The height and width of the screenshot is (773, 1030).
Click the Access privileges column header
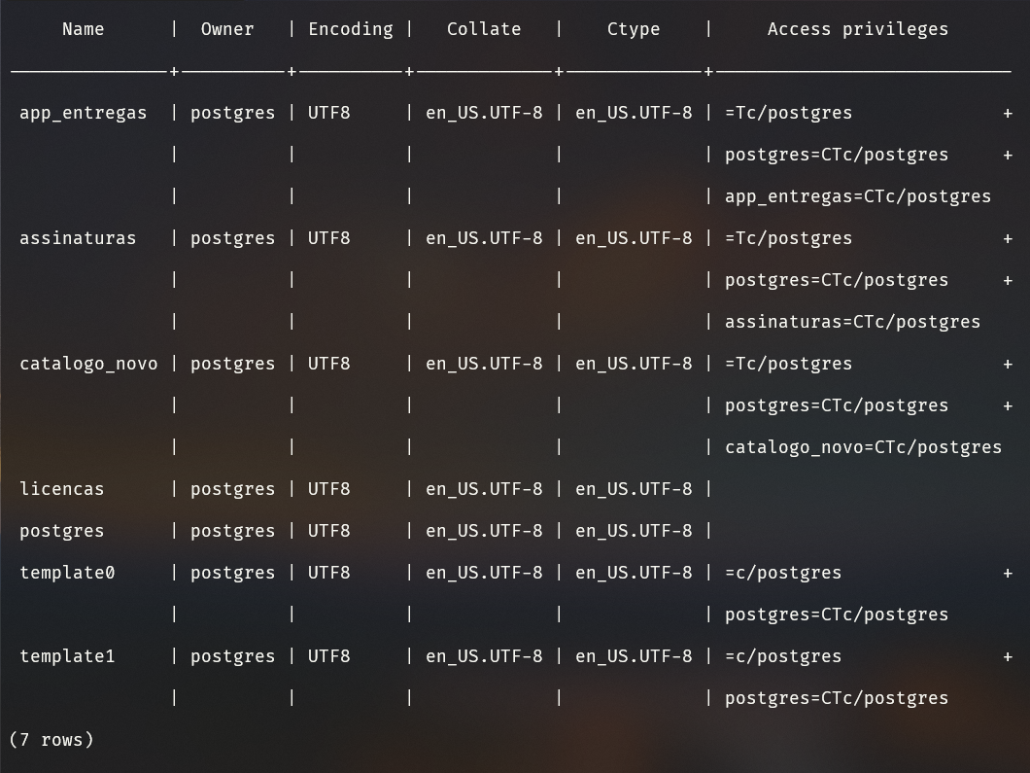[x=857, y=29]
